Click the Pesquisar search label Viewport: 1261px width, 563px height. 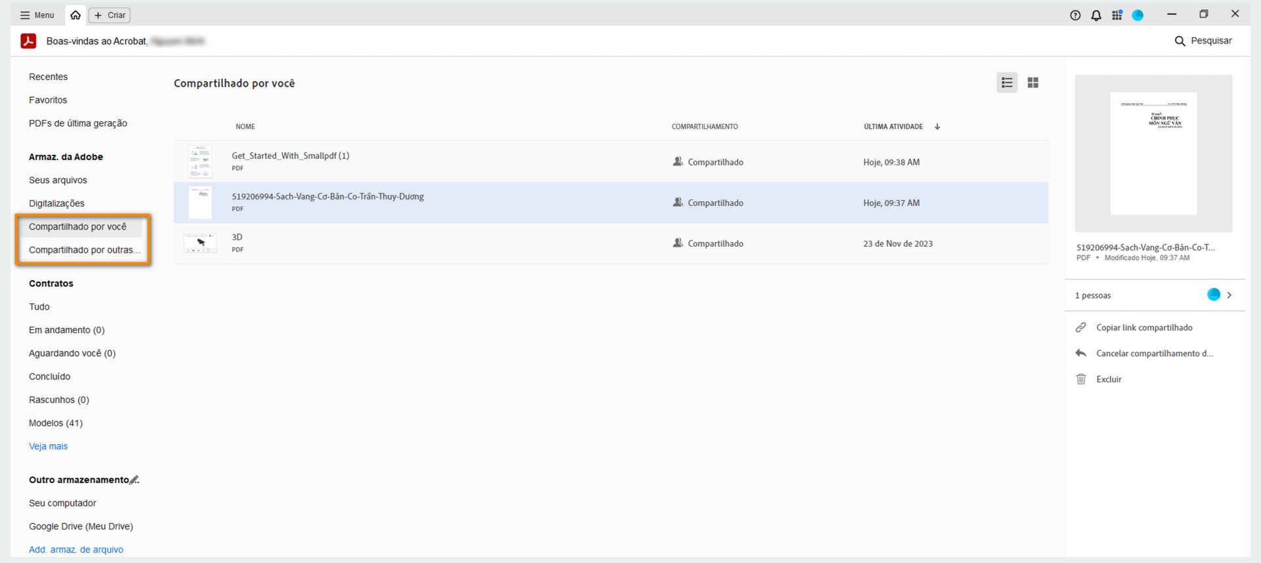tap(1211, 41)
